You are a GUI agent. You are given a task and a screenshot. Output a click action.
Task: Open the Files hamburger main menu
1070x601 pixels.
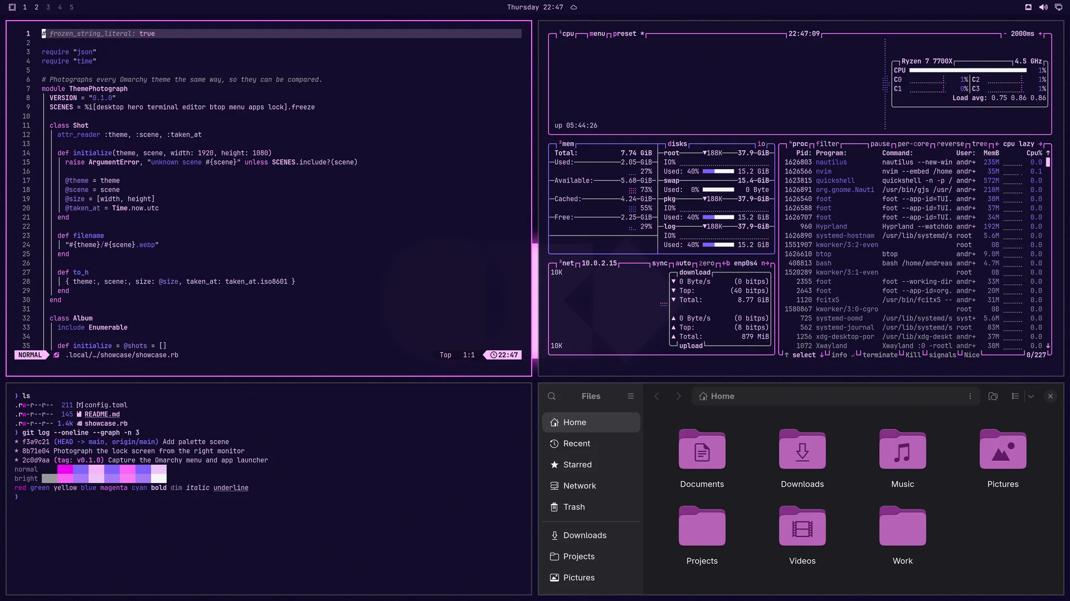pos(630,396)
